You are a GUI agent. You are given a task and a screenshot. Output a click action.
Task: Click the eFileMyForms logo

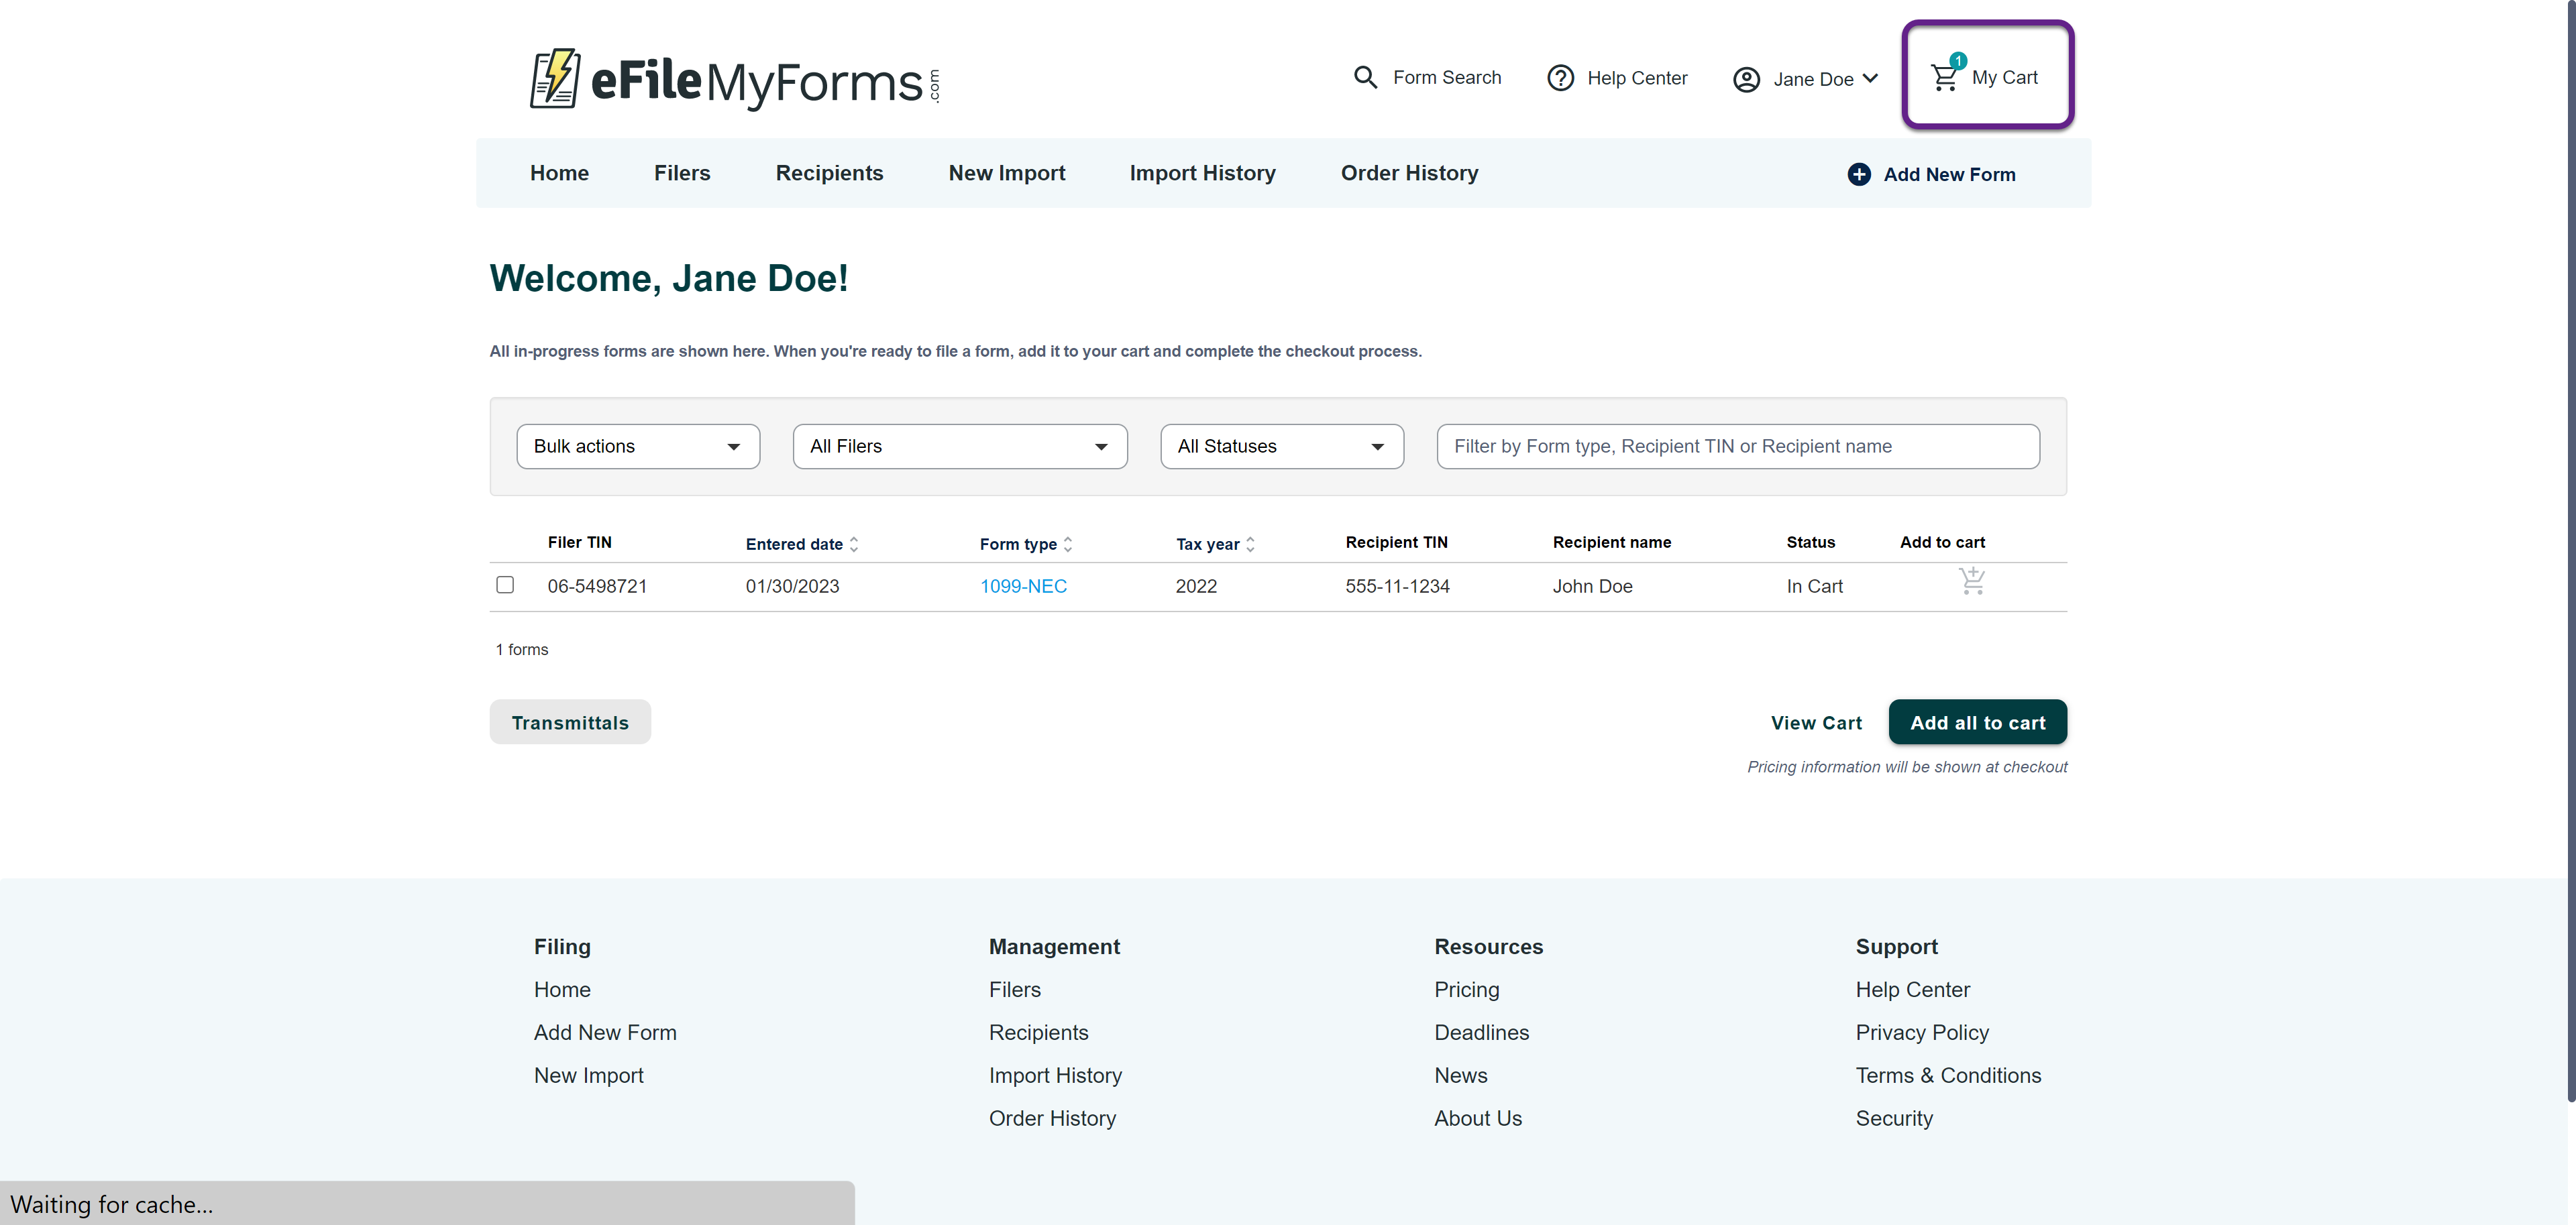(x=735, y=79)
